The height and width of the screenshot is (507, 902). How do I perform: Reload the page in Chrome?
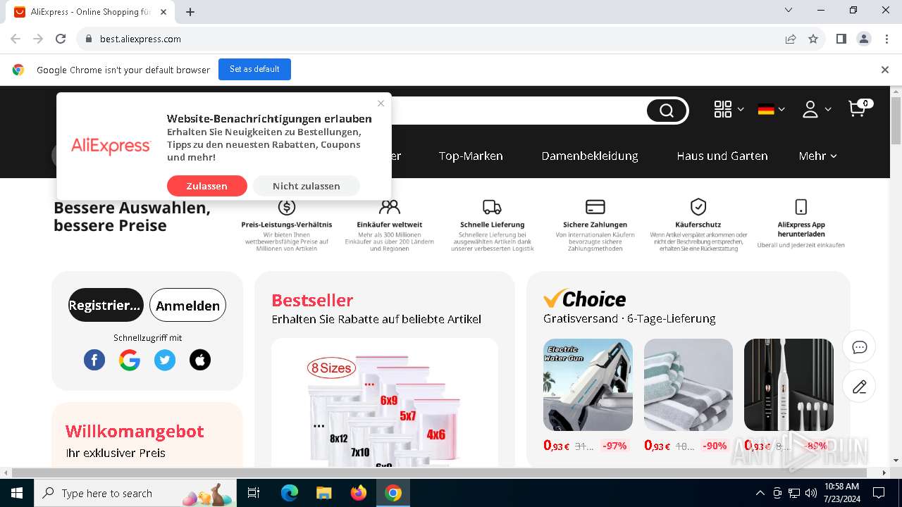61,39
